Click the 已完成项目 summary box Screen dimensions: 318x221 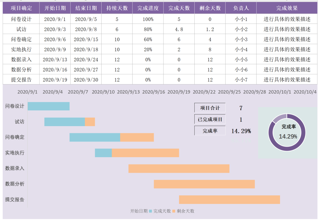pos(210,119)
